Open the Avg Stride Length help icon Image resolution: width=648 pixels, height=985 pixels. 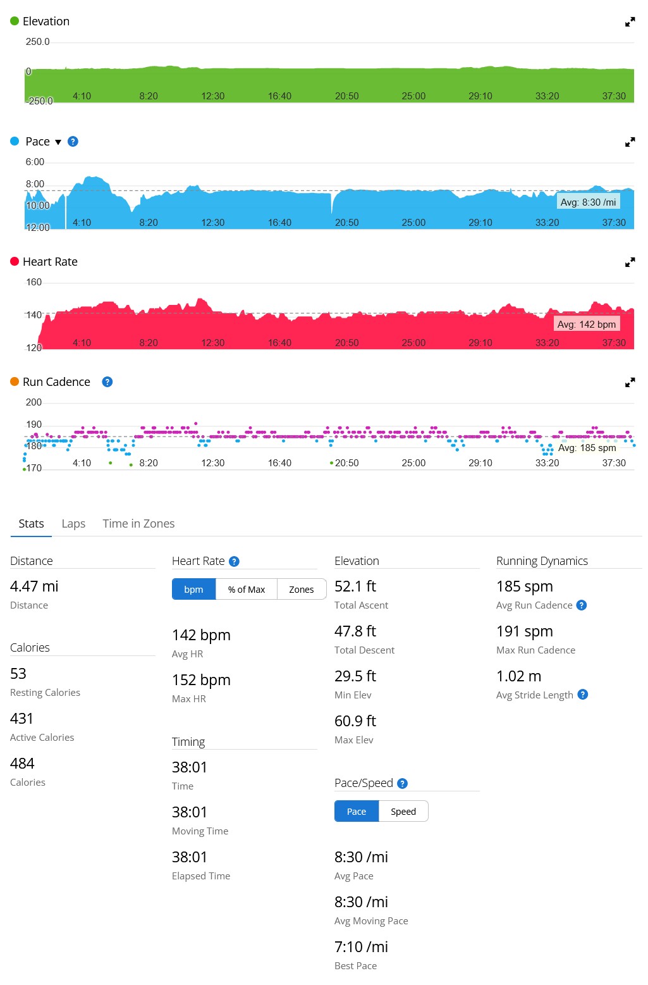[x=583, y=695]
